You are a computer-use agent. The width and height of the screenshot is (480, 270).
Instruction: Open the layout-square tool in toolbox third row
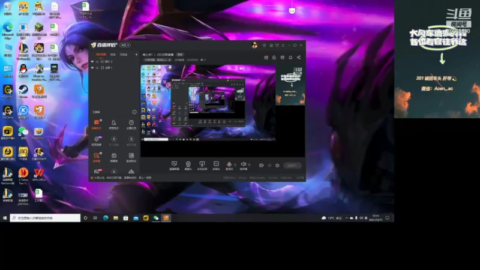(131, 157)
